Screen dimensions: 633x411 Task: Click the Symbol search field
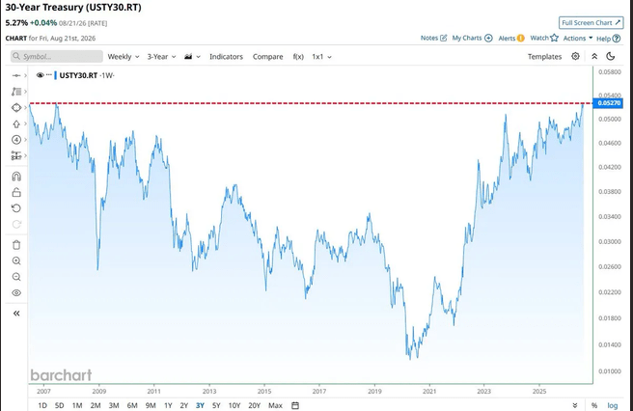[x=57, y=56]
